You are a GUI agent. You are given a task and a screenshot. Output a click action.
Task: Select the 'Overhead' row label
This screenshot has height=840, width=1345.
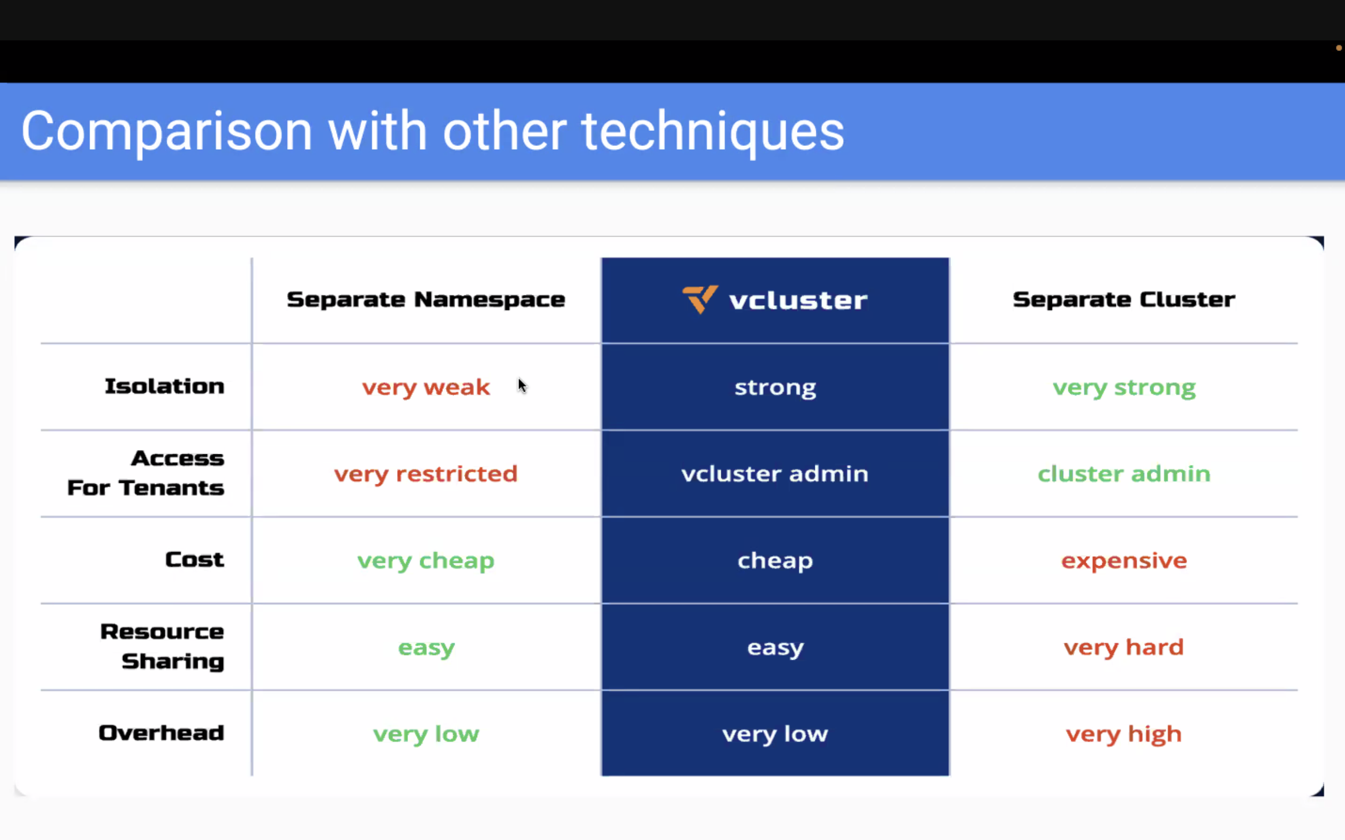[161, 733]
